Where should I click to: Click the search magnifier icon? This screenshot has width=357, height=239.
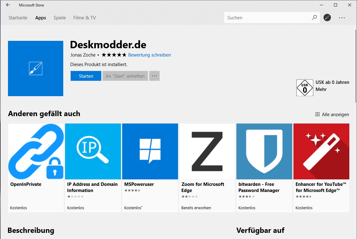click(x=314, y=18)
